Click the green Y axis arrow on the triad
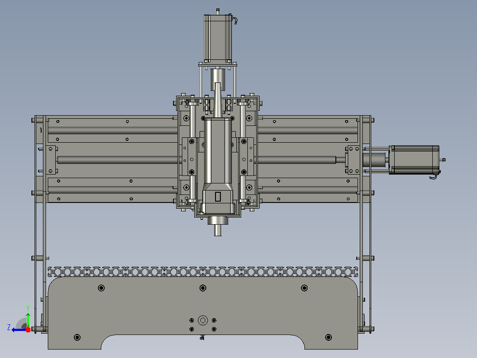Image resolution: width=477 pixels, height=358 pixels. 28,320
